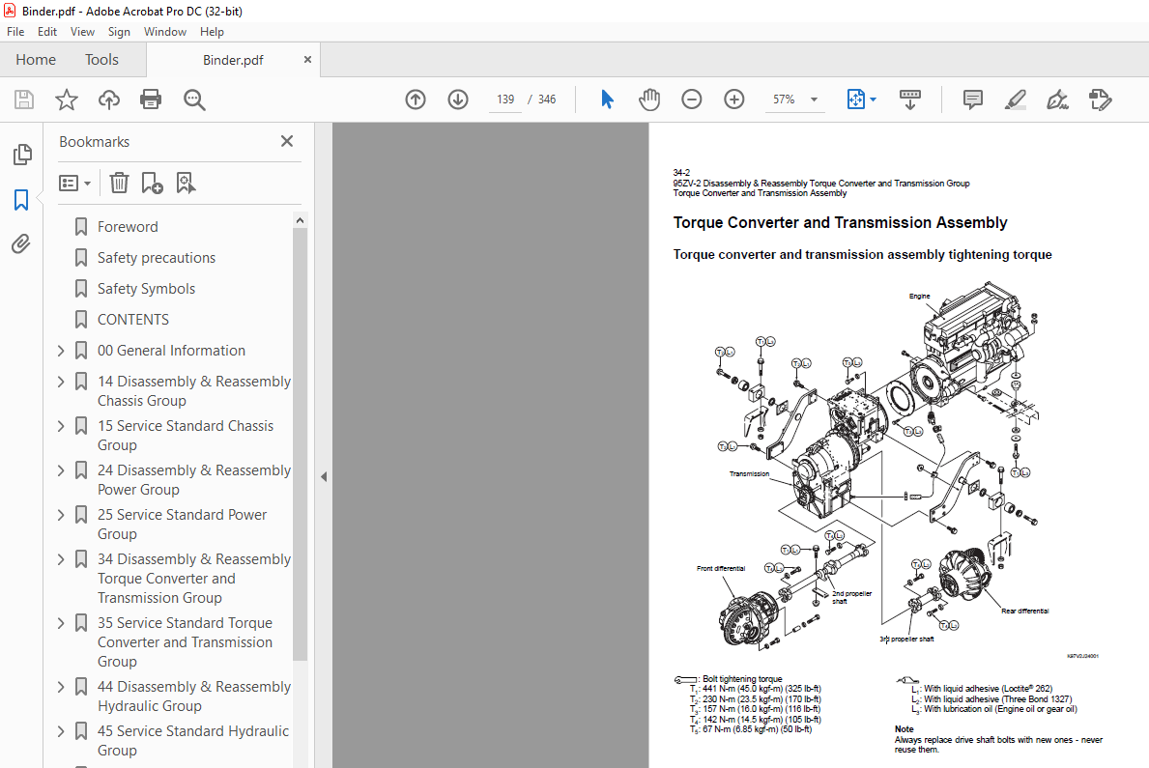Screen dimensions: 1149x768
Task: Click the zoom out minus button
Action: click(x=691, y=100)
